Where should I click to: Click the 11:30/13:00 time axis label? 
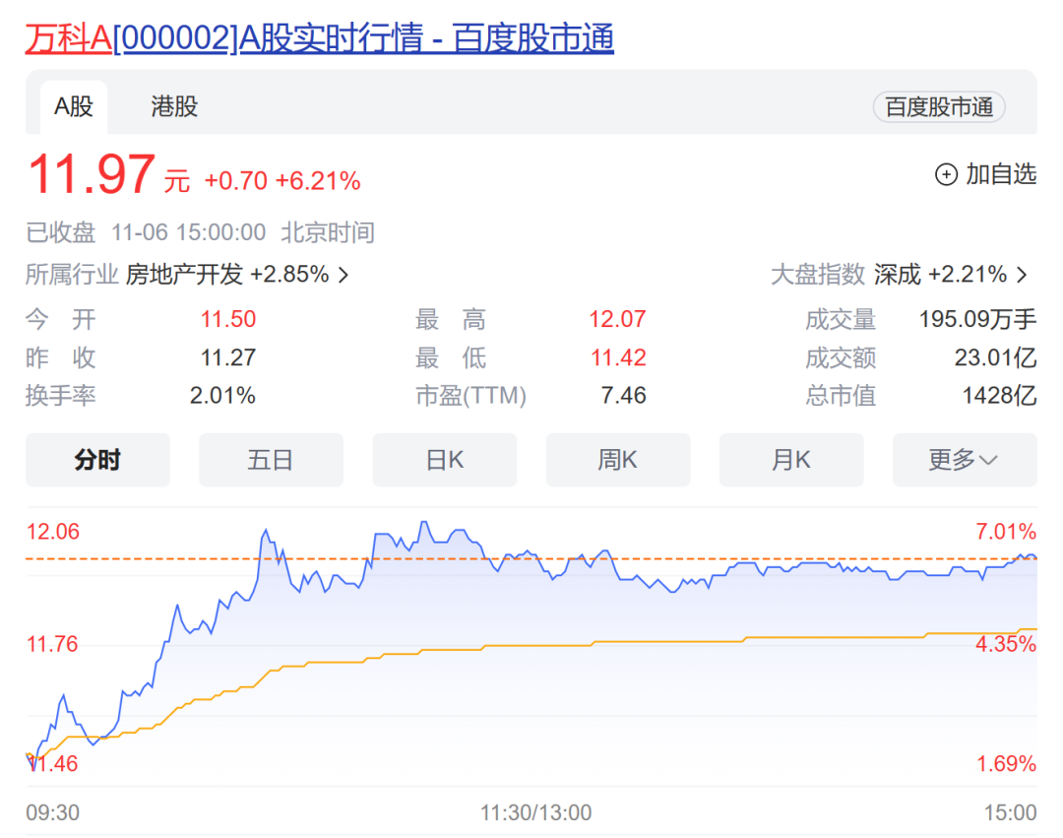(x=536, y=812)
